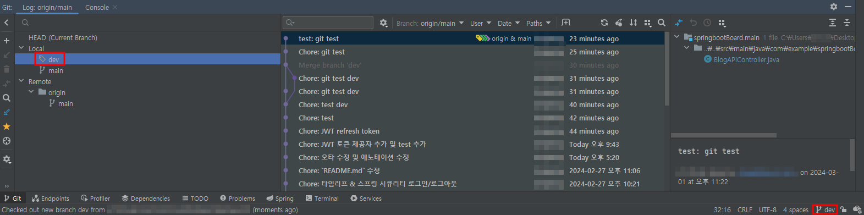Hide the Git tool window with minimize icon
This screenshot has width=864, height=215.
[x=849, y=7]
